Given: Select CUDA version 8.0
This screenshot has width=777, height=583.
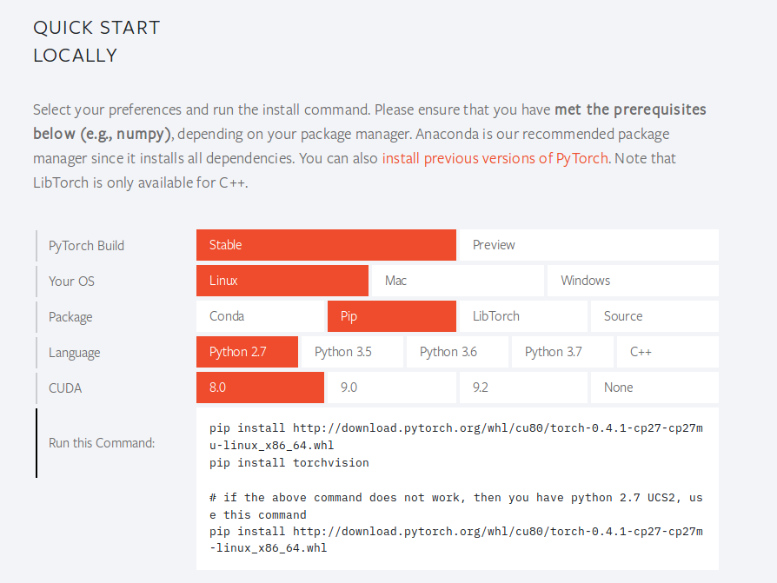Looking at the screenshot, I should 260,388.
